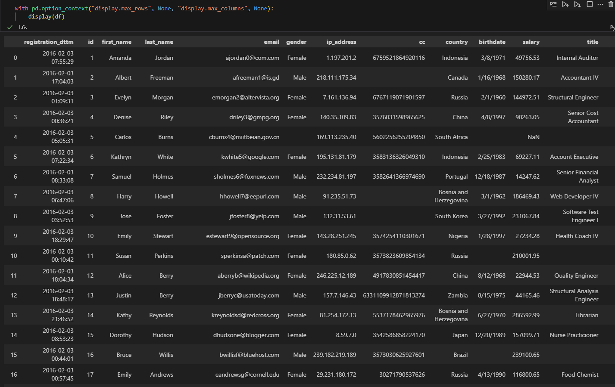Run this cell and the cells below
The width and height of the screenshot is (615, 387).
point(578,4)
